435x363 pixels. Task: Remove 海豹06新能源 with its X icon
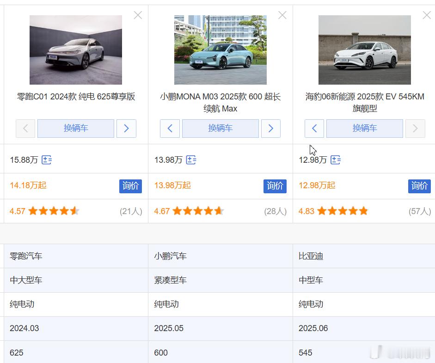427,15
